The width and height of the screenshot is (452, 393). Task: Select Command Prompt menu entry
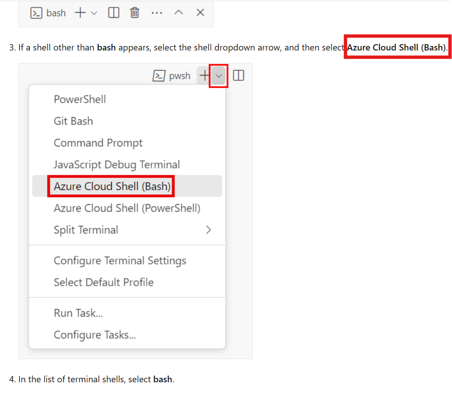tap(127, 143)
